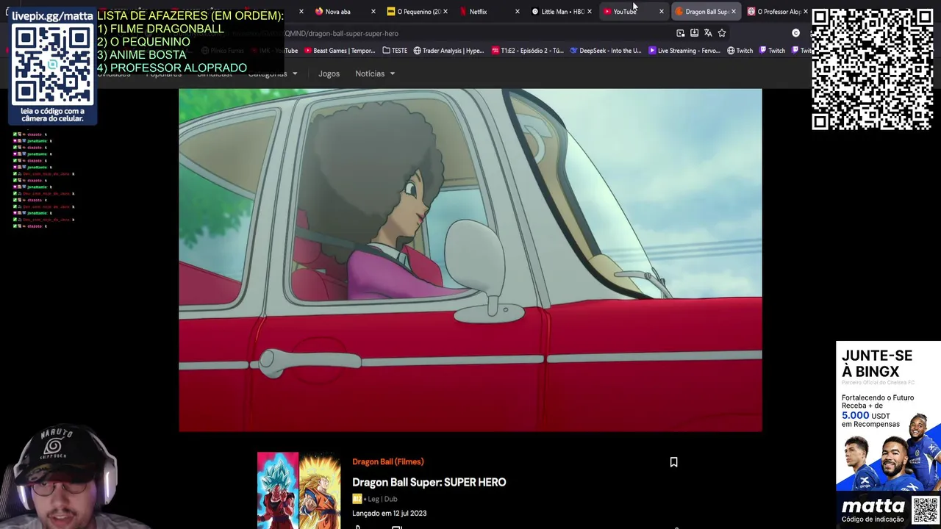This screenshot has height=529, width=941.
Task: Open the Twitch bookmark with the globe icon
Action: pyautogui.click(x=740, y=51)
